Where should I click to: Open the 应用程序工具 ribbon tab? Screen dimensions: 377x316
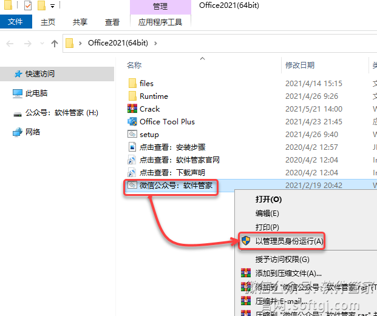[160, 22]
